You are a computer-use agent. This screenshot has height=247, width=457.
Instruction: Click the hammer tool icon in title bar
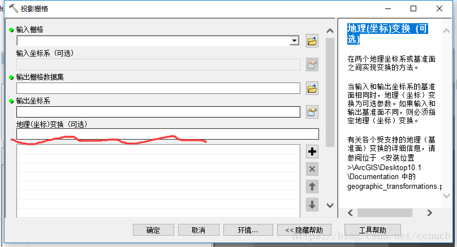coord(14,8)
